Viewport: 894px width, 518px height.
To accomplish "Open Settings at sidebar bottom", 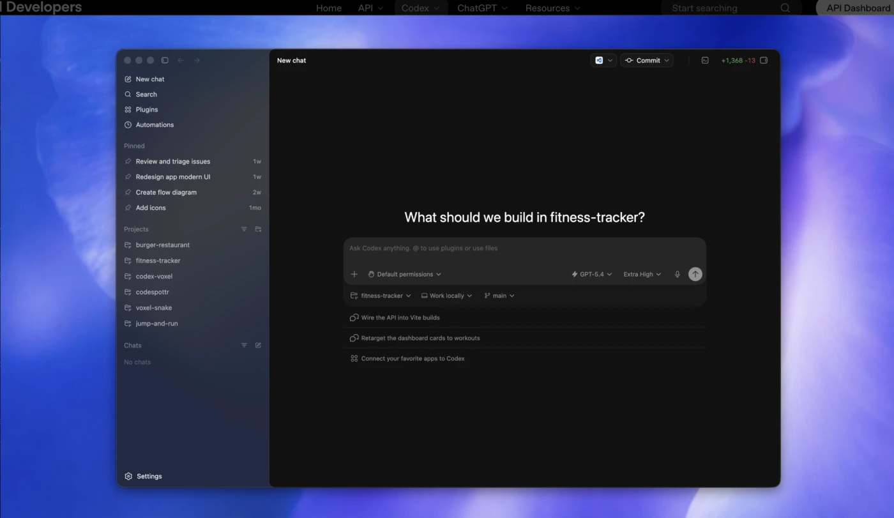I will pos(143,476).
